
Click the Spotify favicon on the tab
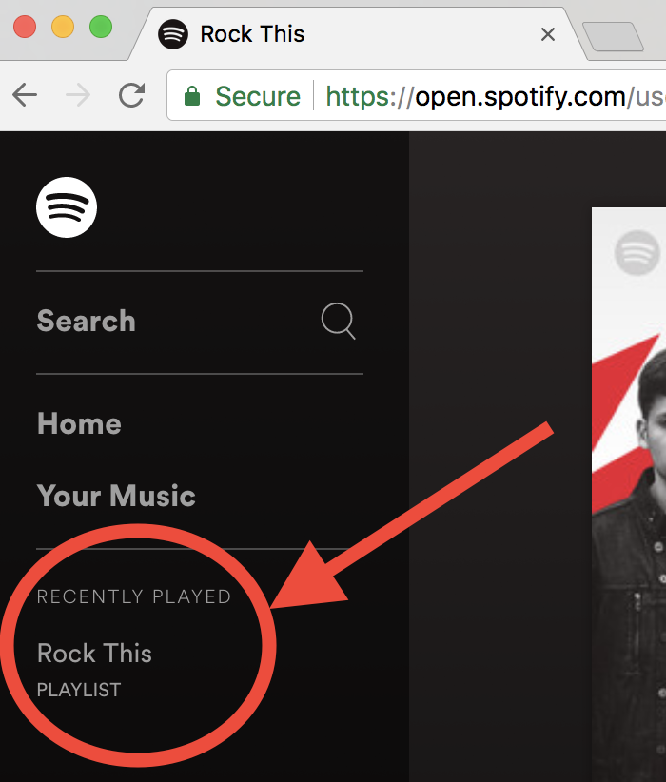(172, 34)
